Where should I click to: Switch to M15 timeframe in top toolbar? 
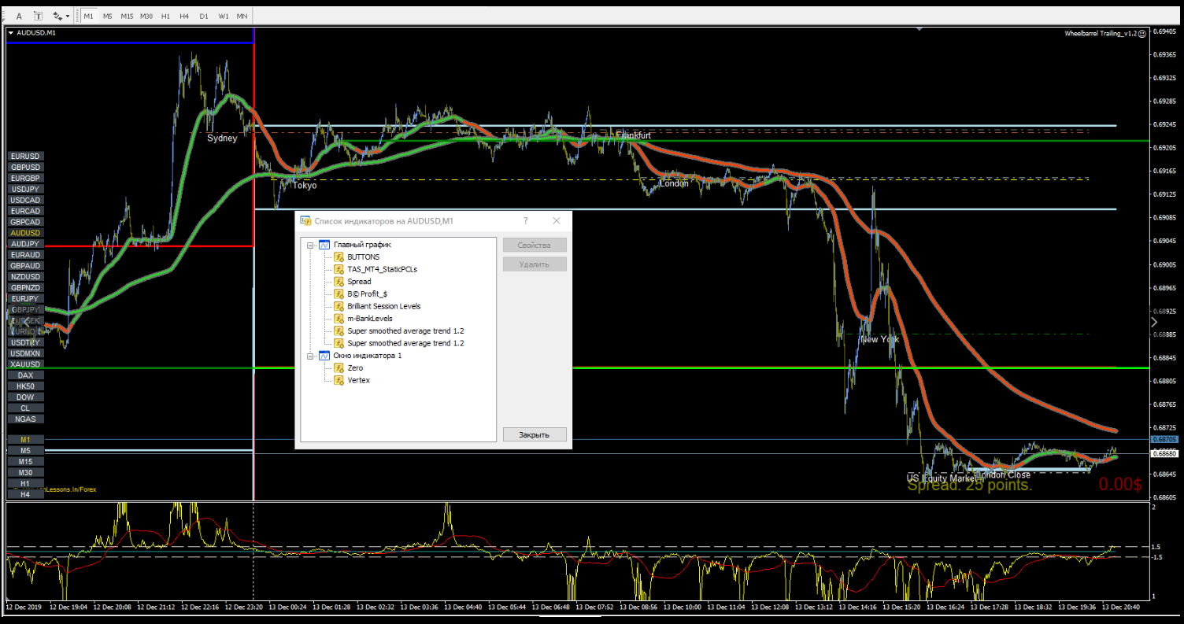click(x=127, y=16)
